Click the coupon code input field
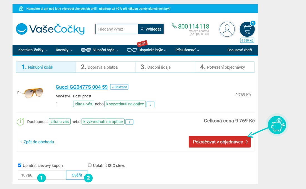This screenshot has width=306, height=189. (x=42, y=175)
